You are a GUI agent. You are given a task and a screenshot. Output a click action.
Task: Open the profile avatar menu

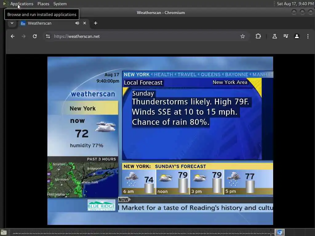[297, 36]
